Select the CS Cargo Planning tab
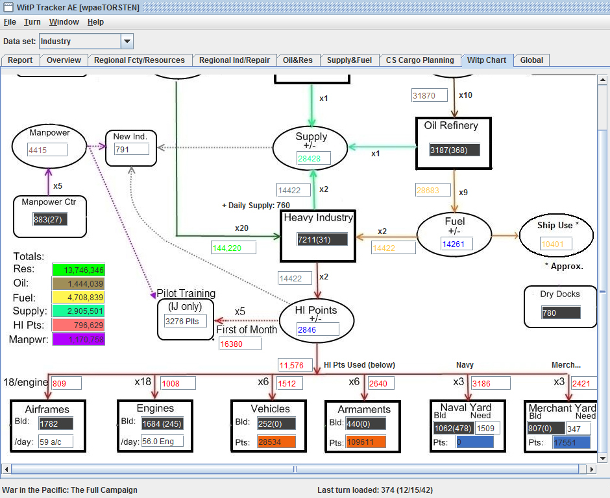This screenshot has height=498, width=610. coord(420,60)
